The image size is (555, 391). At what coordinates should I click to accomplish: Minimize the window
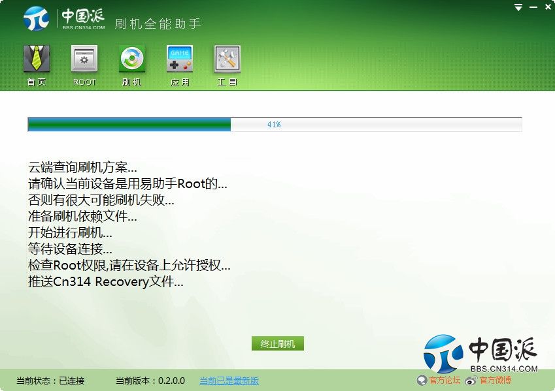click(x=533, y=7)
